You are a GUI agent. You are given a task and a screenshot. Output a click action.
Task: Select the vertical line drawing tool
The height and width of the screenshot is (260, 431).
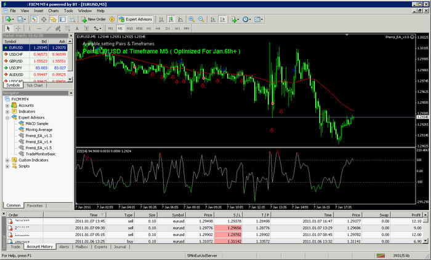30,28
